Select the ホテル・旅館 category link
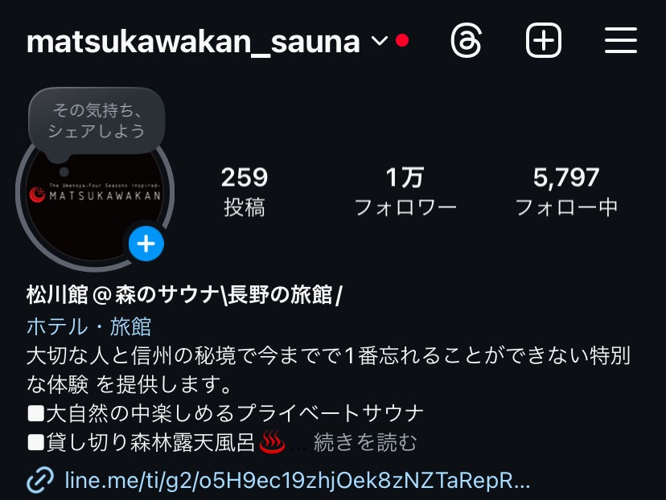666x500 pixels. (88, 326)
